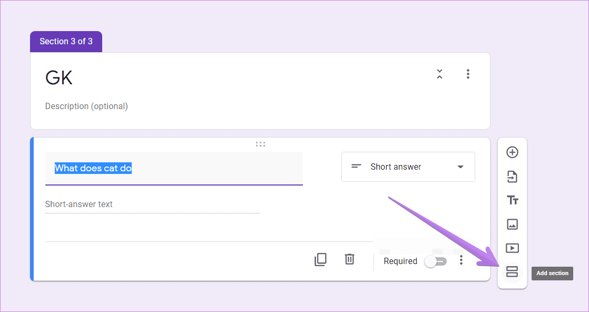Click the Short-answer text placeholder
Screen dimensions: 589x312
tap(79, 204)
